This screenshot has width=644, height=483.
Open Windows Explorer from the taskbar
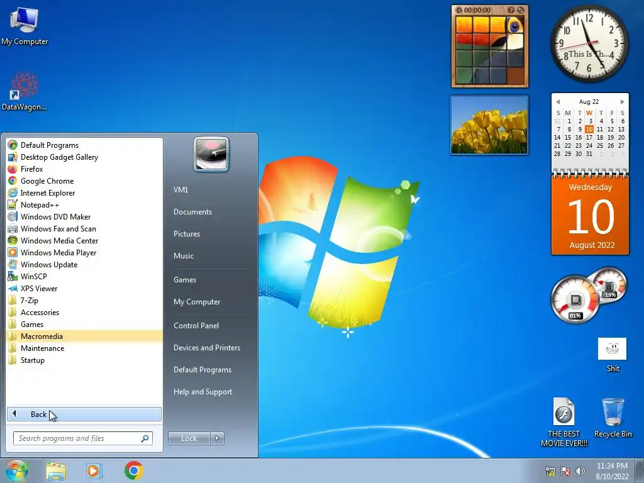click(x=56, y=471)
